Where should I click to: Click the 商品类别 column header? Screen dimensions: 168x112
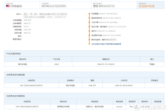click(x=95, y=101)
